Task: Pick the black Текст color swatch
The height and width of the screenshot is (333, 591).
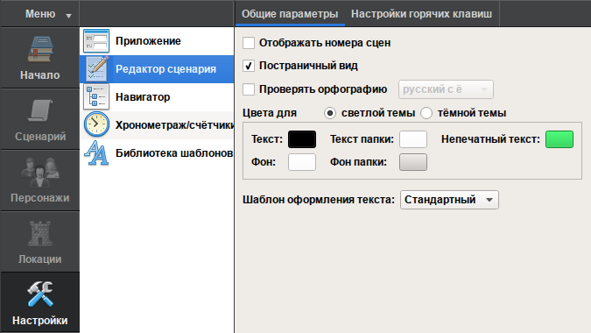Action: click(x=302, y=139)
